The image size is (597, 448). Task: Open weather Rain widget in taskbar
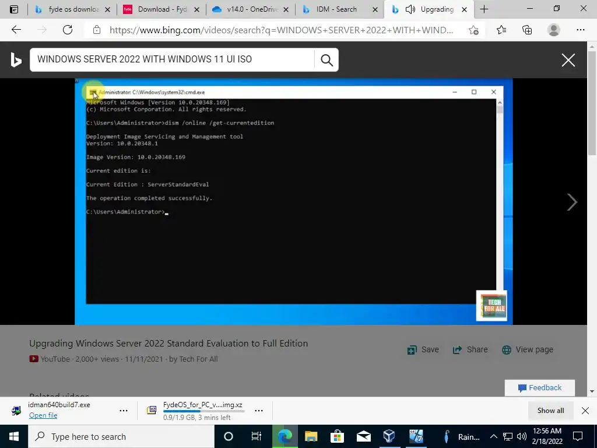(462, 436)
